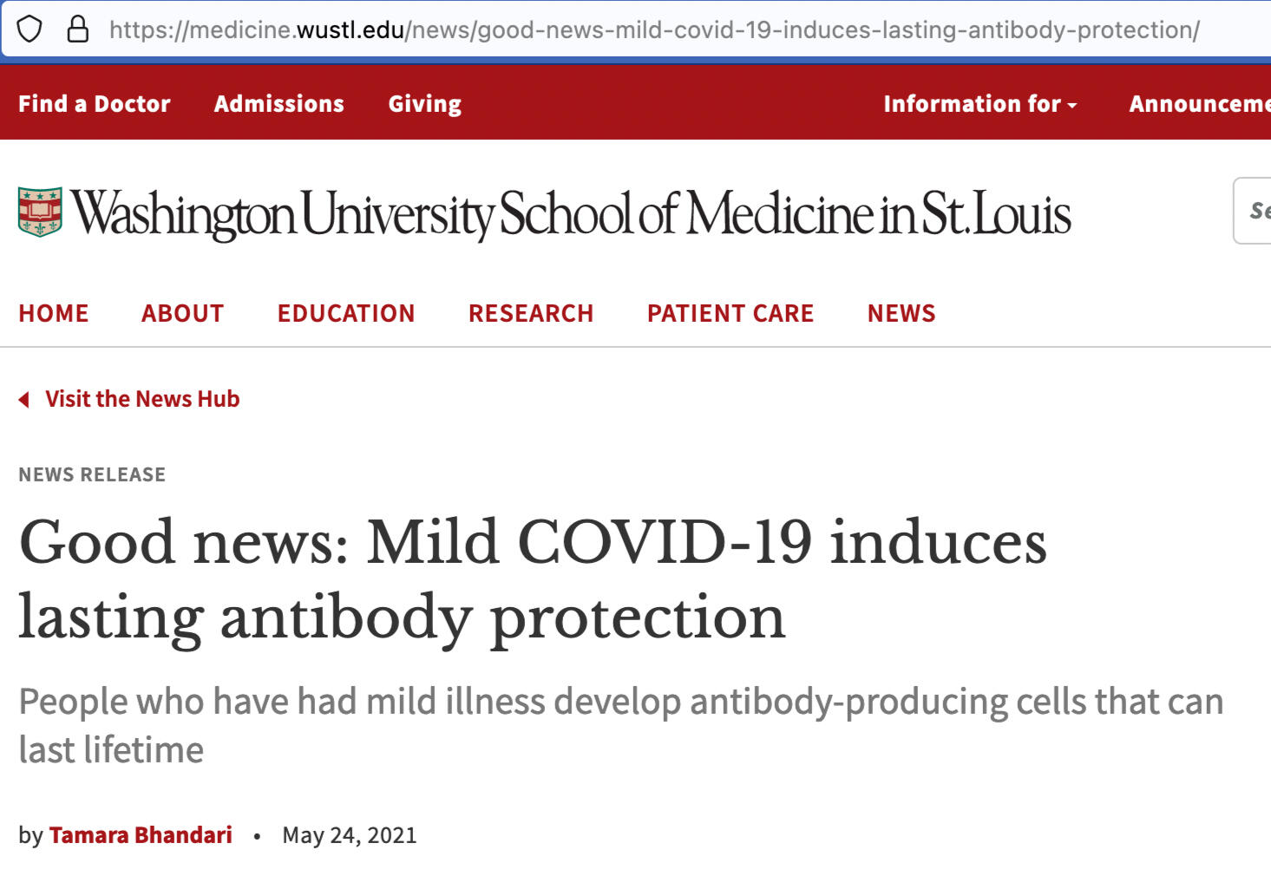Click the shield tracking protection icon

click(29, 29)
